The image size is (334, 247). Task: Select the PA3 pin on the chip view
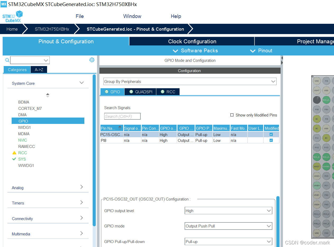[327, 233]
